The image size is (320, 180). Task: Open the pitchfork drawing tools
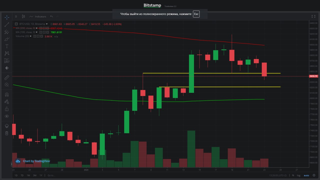[x=7, y=32]
